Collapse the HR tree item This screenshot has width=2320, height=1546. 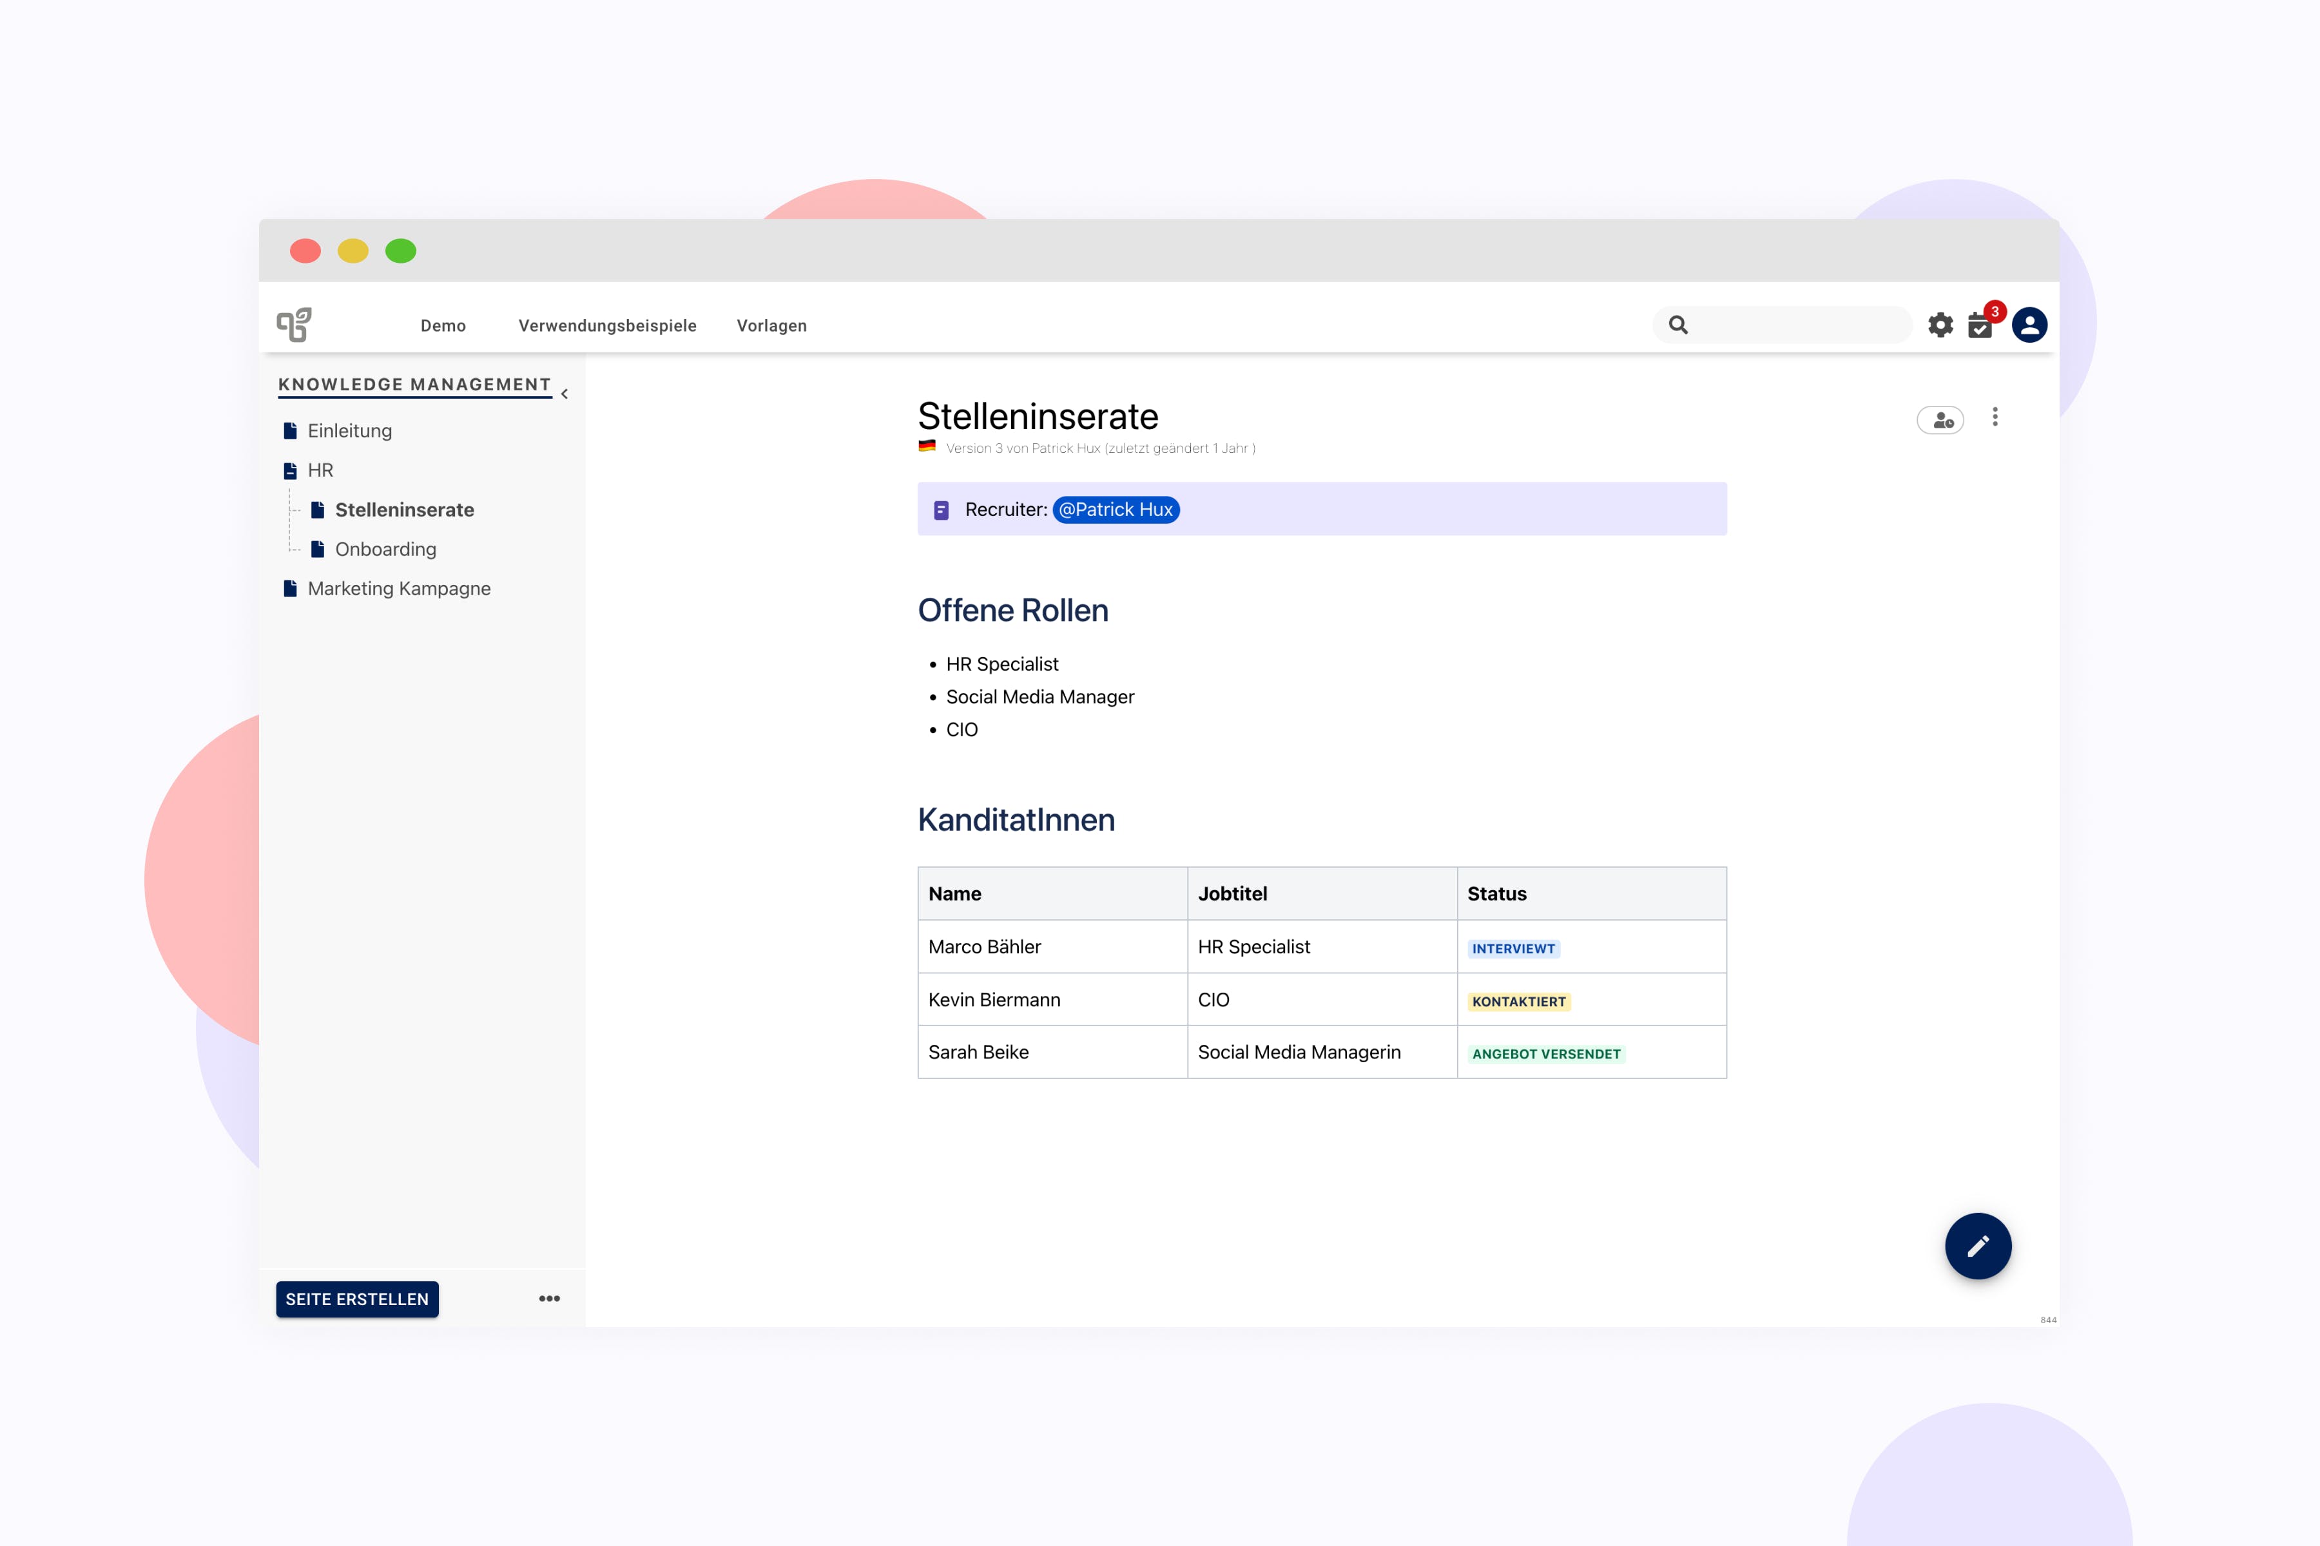pos(290,470)
